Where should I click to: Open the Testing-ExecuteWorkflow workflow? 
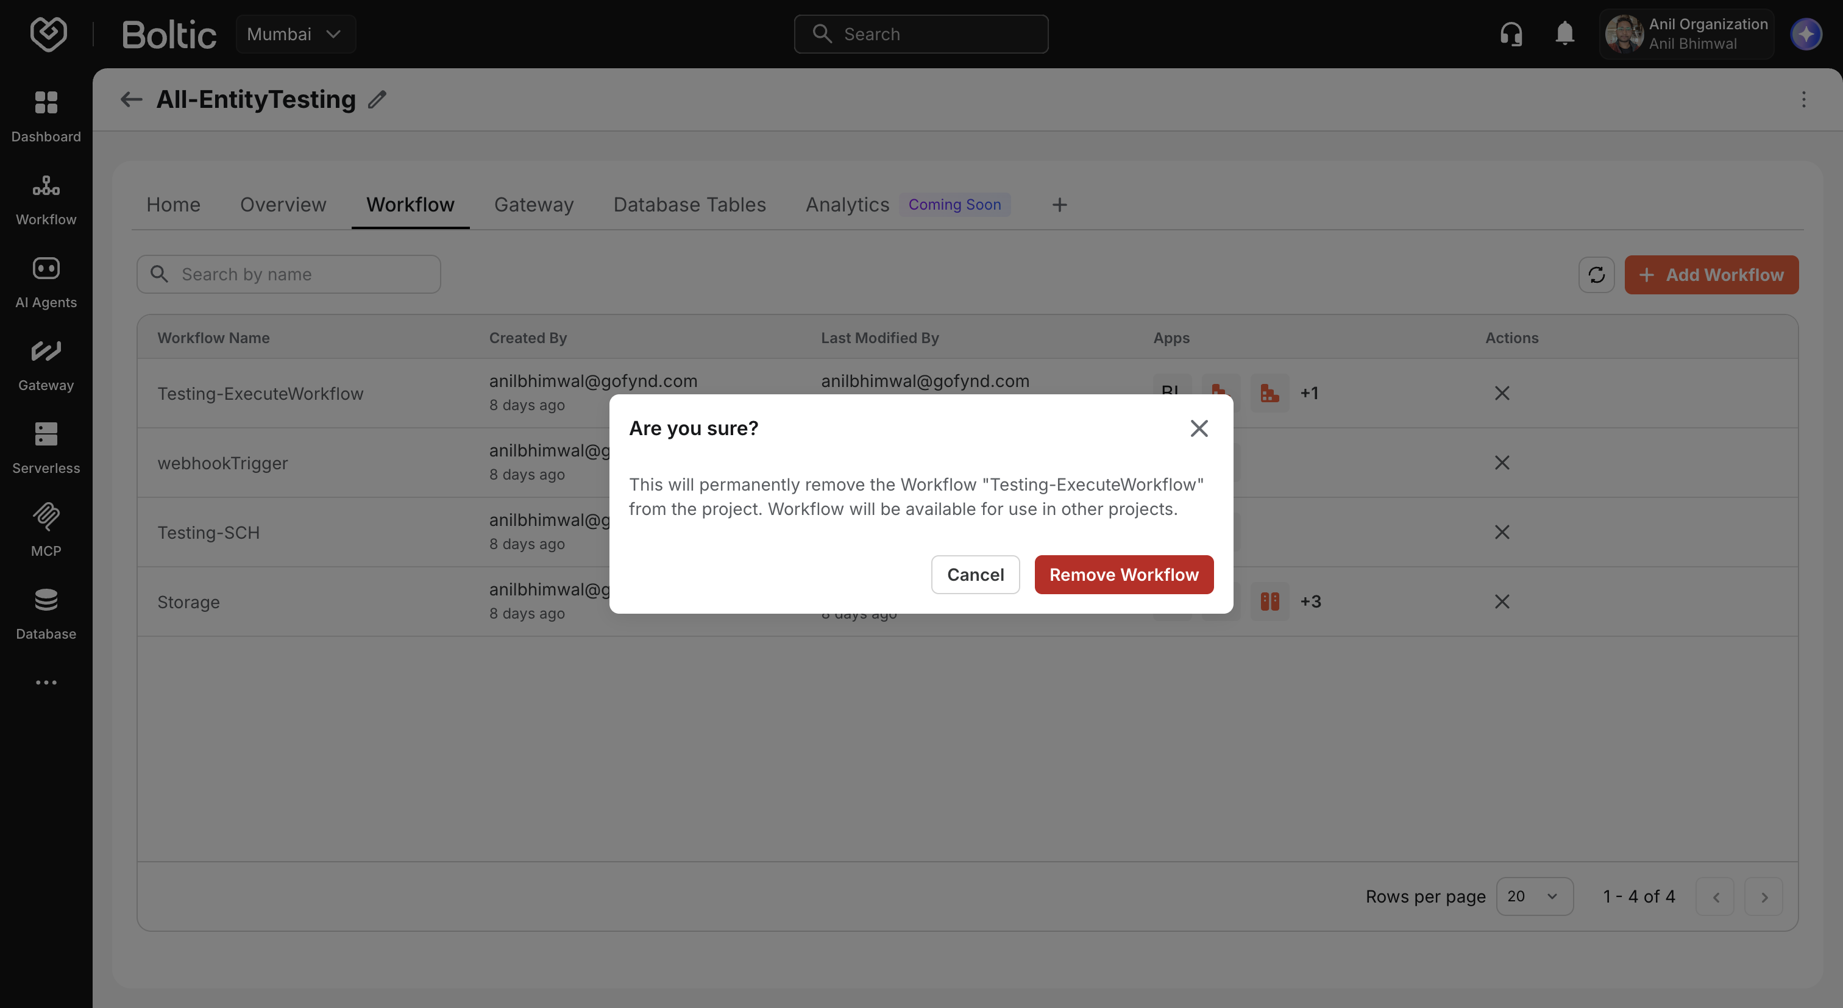[260, 394]
